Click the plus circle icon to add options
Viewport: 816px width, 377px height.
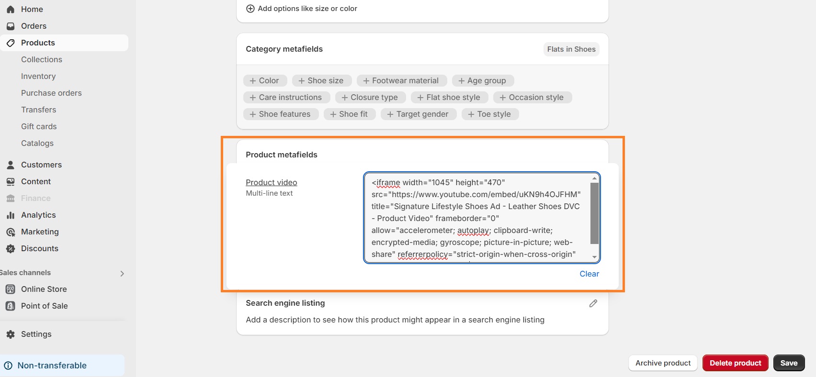pos(250,9)
